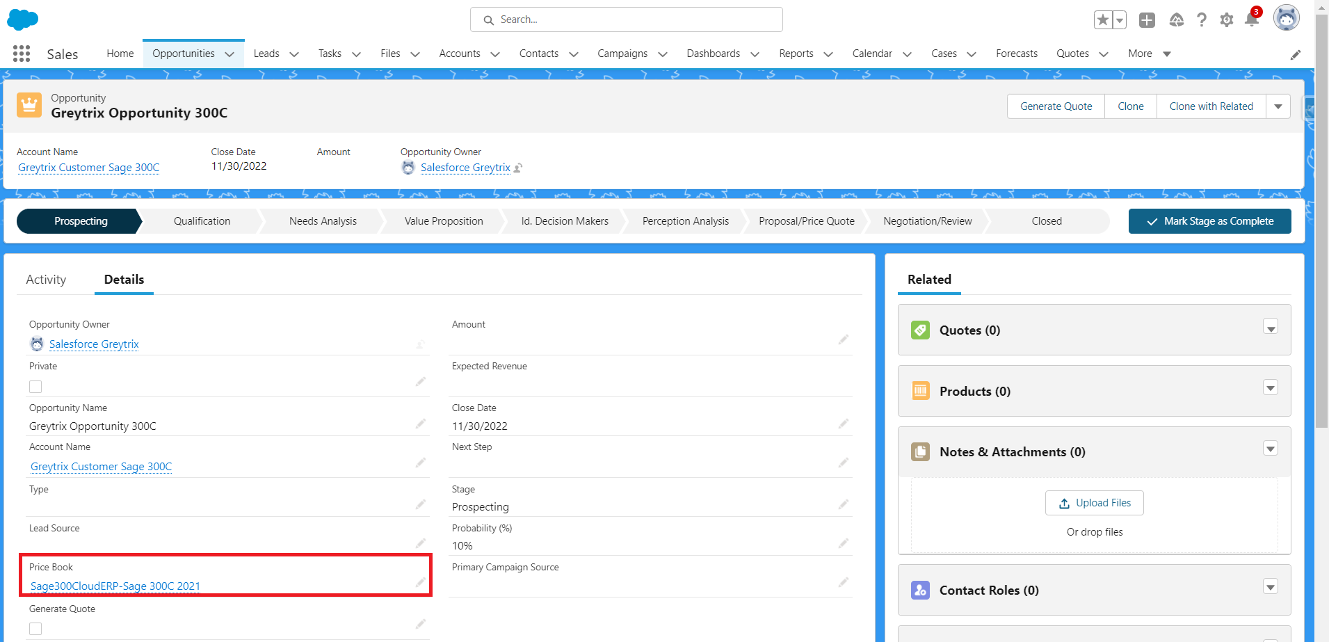This screenshot has height=642, width=1329.
Task: Open the Setup gear icon
Action: [1227, 20]
